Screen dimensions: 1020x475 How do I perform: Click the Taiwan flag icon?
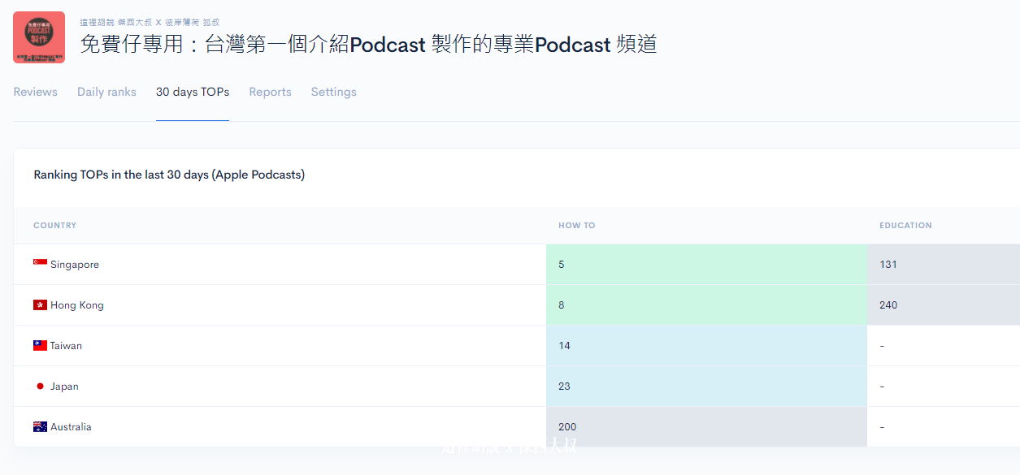[x=40, y=345]
